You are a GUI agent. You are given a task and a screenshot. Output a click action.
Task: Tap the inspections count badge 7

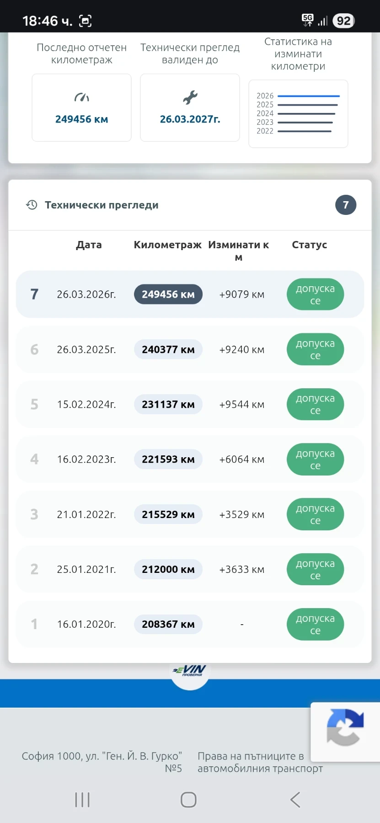click(346, 205)
